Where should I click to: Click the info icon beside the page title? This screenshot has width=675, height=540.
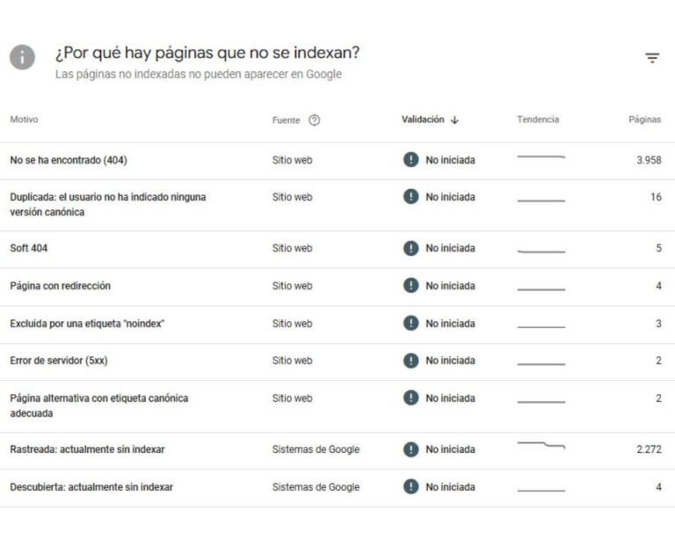(22, 58)
